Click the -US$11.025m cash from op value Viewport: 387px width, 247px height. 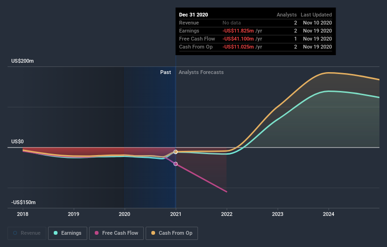tap(238, 47)
